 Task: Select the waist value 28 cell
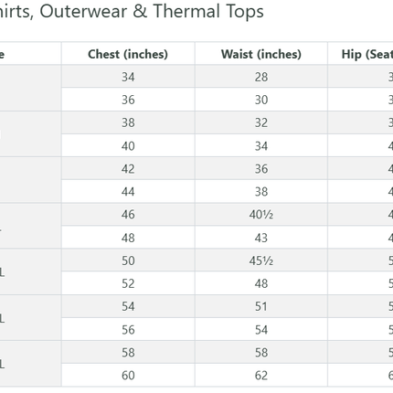[x=261, y=77]
